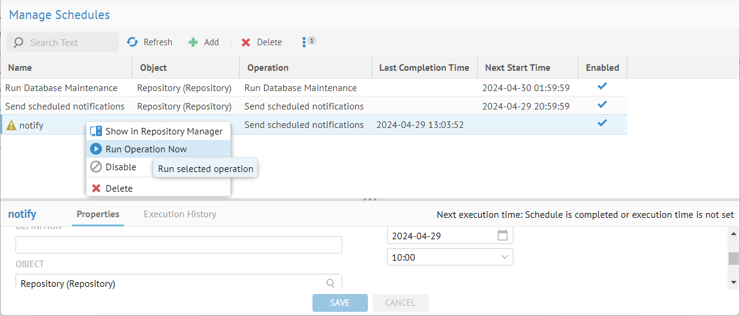Click the magnifier icon in Search Text box
The width and height of the screenshot is (740, 316).
click(x=18, y=43)
